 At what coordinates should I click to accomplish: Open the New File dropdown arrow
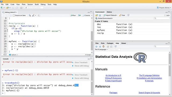tap(4, 8)
